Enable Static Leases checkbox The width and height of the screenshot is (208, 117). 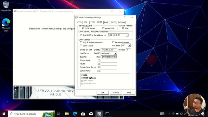coord(81,45)
